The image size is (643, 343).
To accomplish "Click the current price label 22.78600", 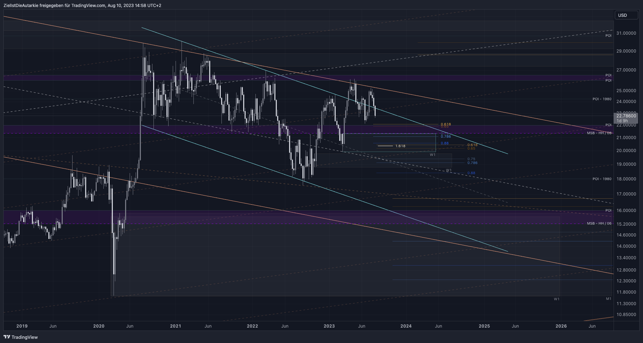I will click(x=626, y=116).
